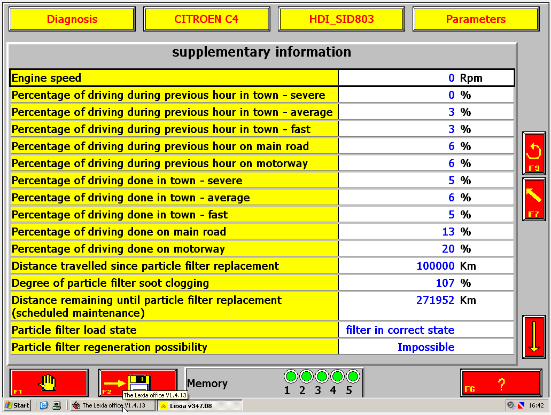551x415 pixels.
Task: Select Distance travelled since particle filter replacement
Action: coord(262,266)
